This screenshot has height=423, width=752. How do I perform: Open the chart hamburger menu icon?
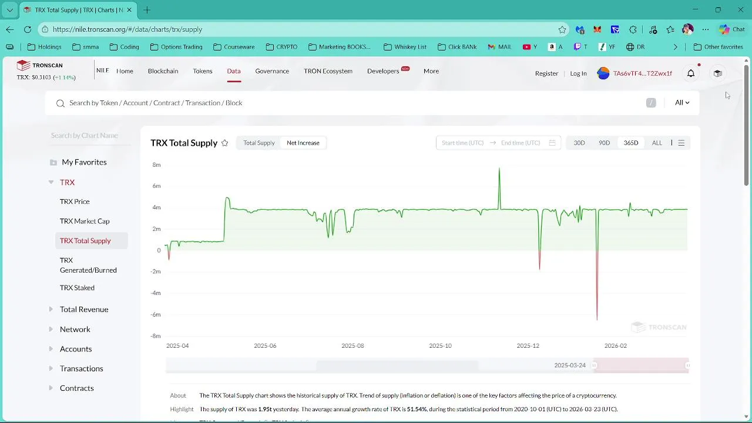pos(681,143)
